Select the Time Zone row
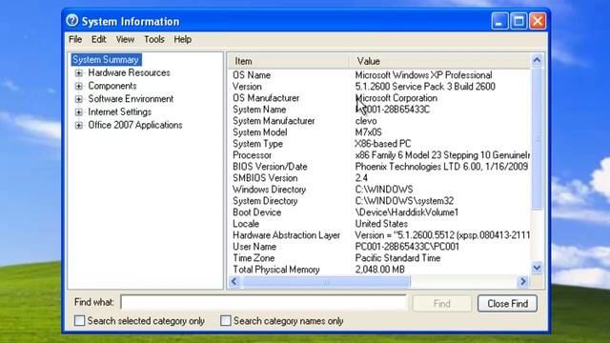 (x=378, y=258)
